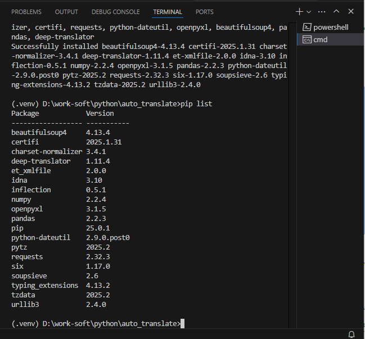Select the TERMINAL tab
365x339 pixels.
point(168,12)
